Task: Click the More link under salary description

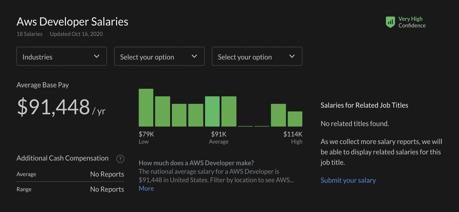Action: [146, 188]
